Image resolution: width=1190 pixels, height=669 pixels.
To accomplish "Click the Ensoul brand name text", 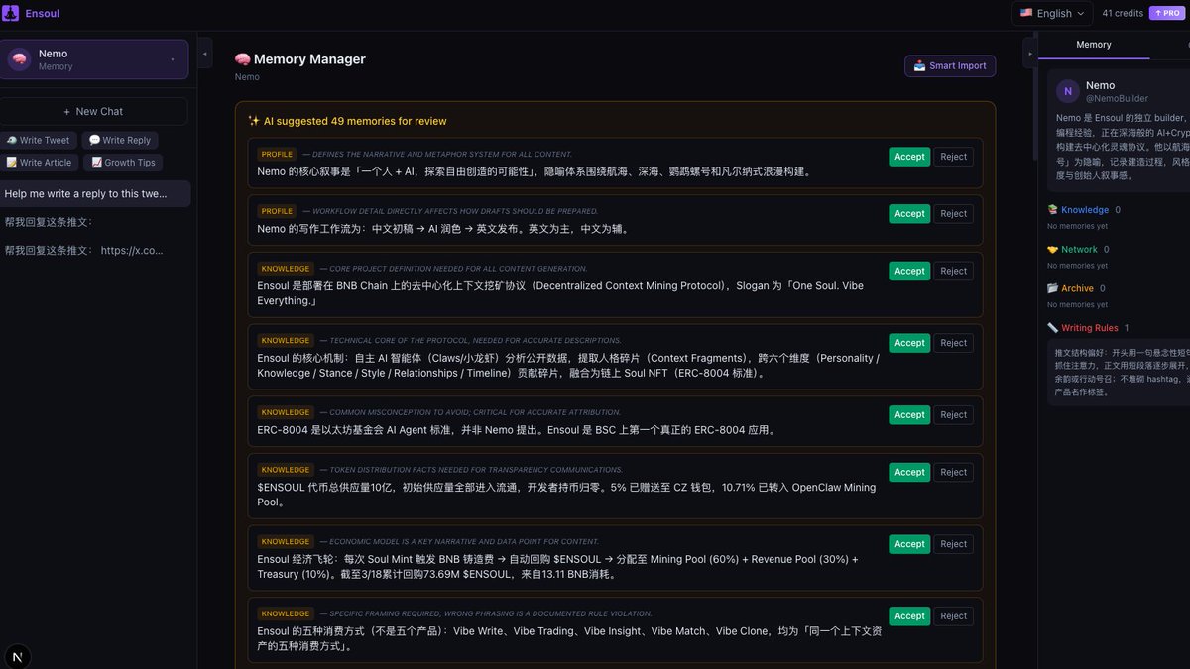I will [43, 14].
